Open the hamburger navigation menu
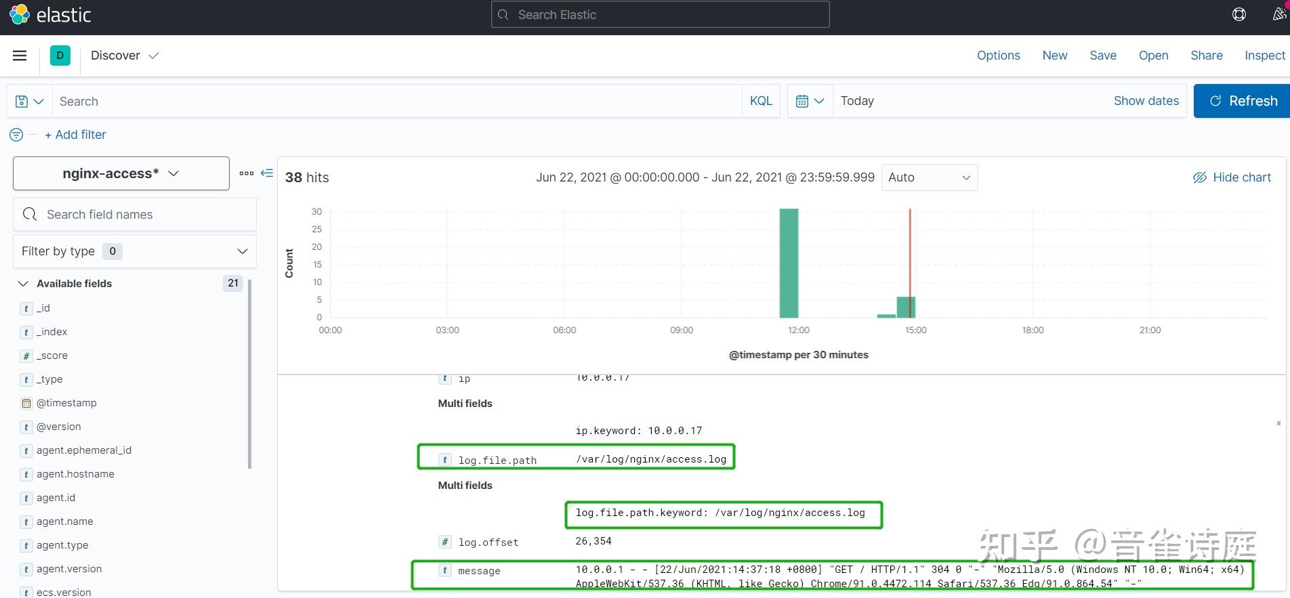This screenshot has height=598, width=1290. pyautogui.click(x=20, y=56)
